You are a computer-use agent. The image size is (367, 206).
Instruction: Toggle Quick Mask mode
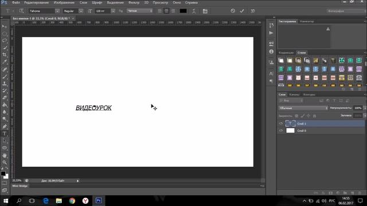5,183
